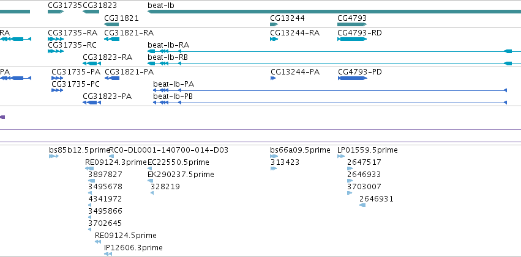521x257 pixels.
Task: Select the CG4793-PD protein glyph
Action: [x=353, y=78]
